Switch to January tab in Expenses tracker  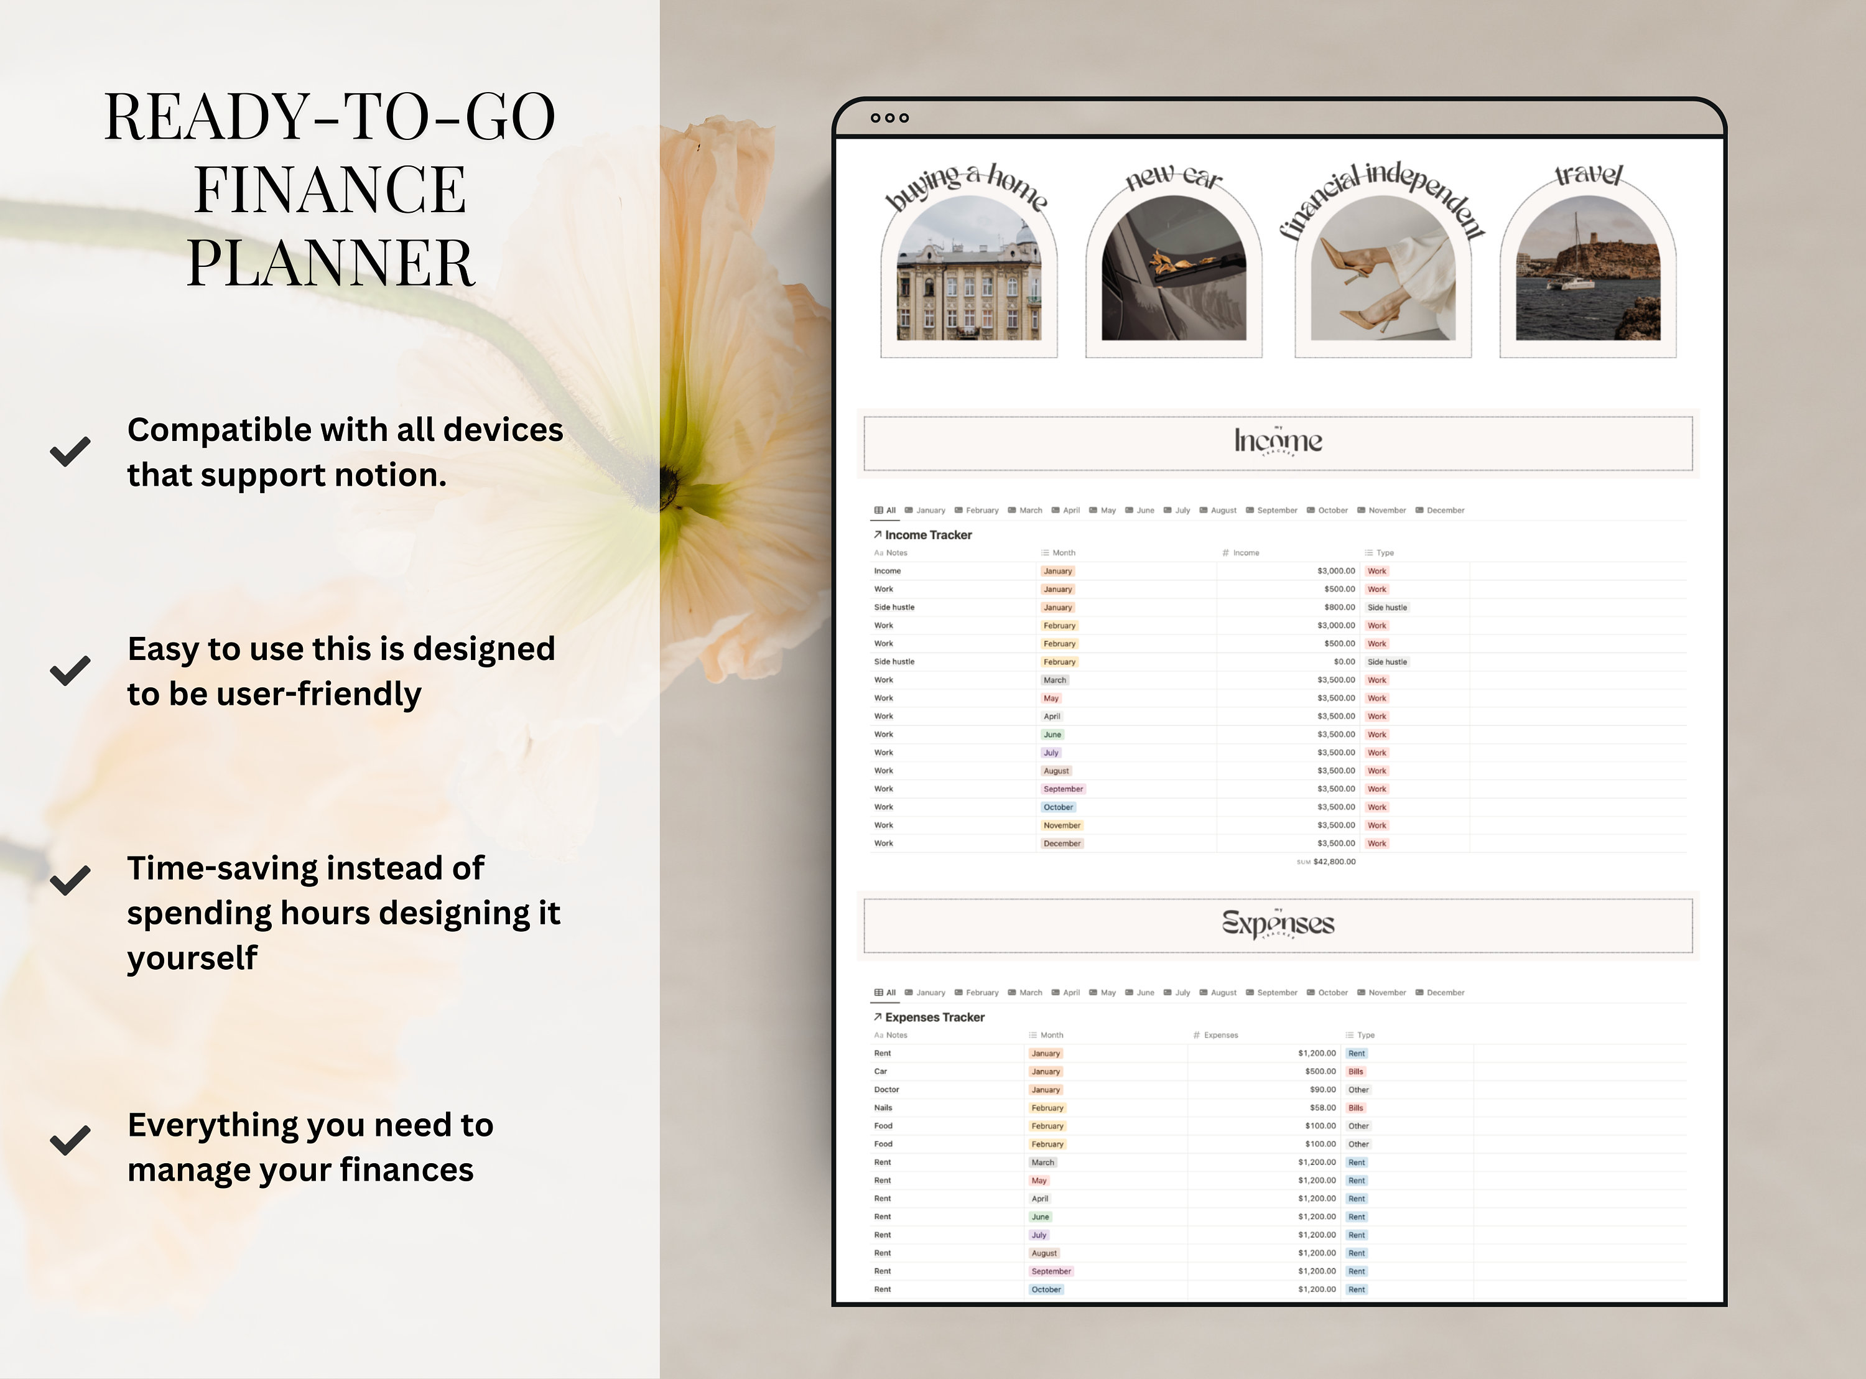click(925, 993)
